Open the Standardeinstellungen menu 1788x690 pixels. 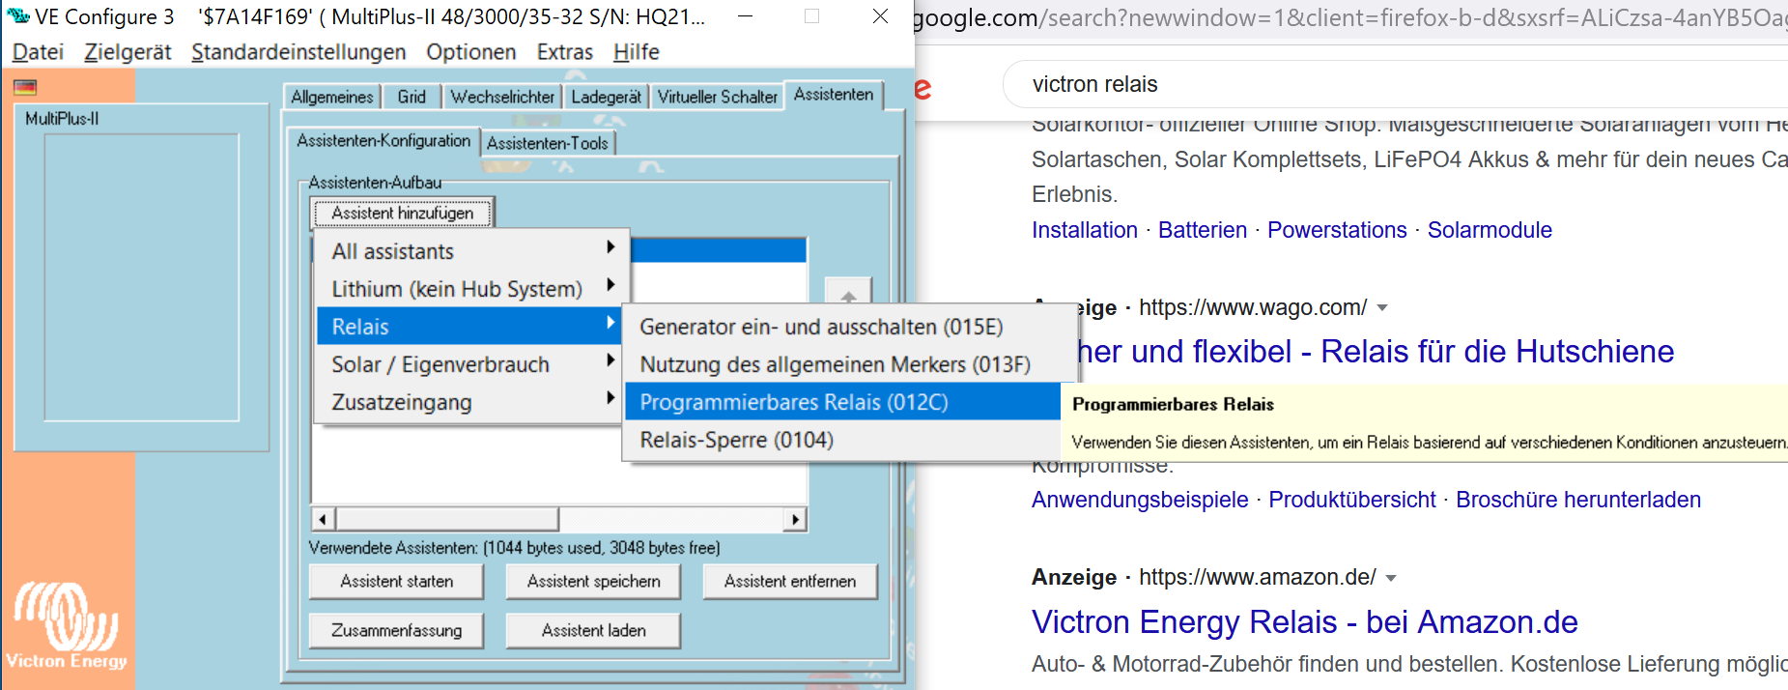(x=298, y=52)
